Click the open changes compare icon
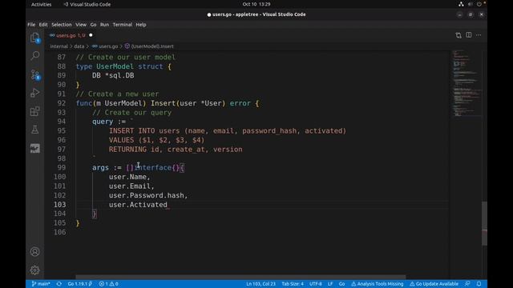Image resolution: width=513 pixels, height=288 pixels. 458,35
